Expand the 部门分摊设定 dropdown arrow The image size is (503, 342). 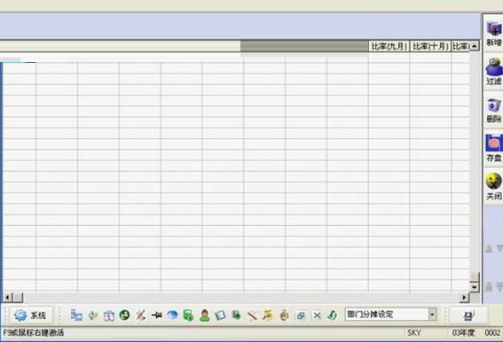coord(432,315)
